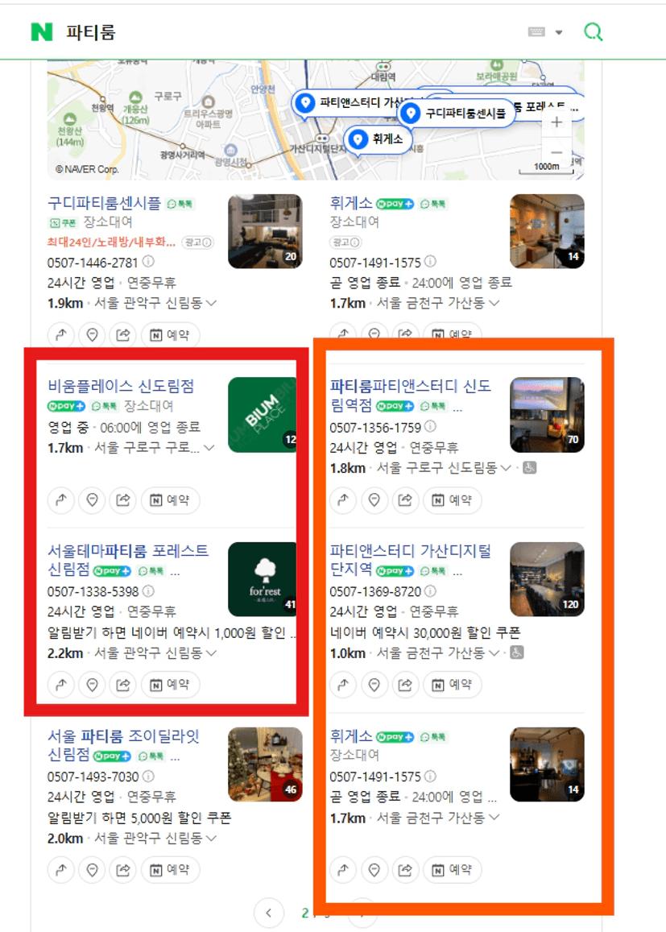The width and height of the screenshot is (666, 932).
Task: Open the 서울 파티룸 조이딜라잇 신림점 link
Action: pos(123,745)
